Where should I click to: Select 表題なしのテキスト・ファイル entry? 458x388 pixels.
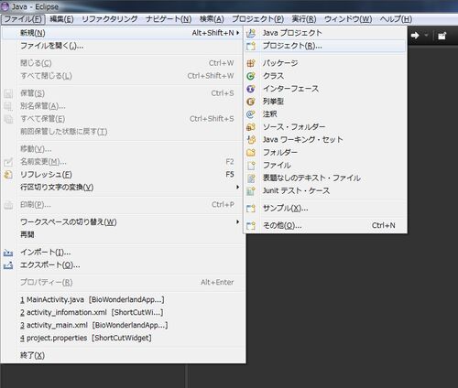325,178
